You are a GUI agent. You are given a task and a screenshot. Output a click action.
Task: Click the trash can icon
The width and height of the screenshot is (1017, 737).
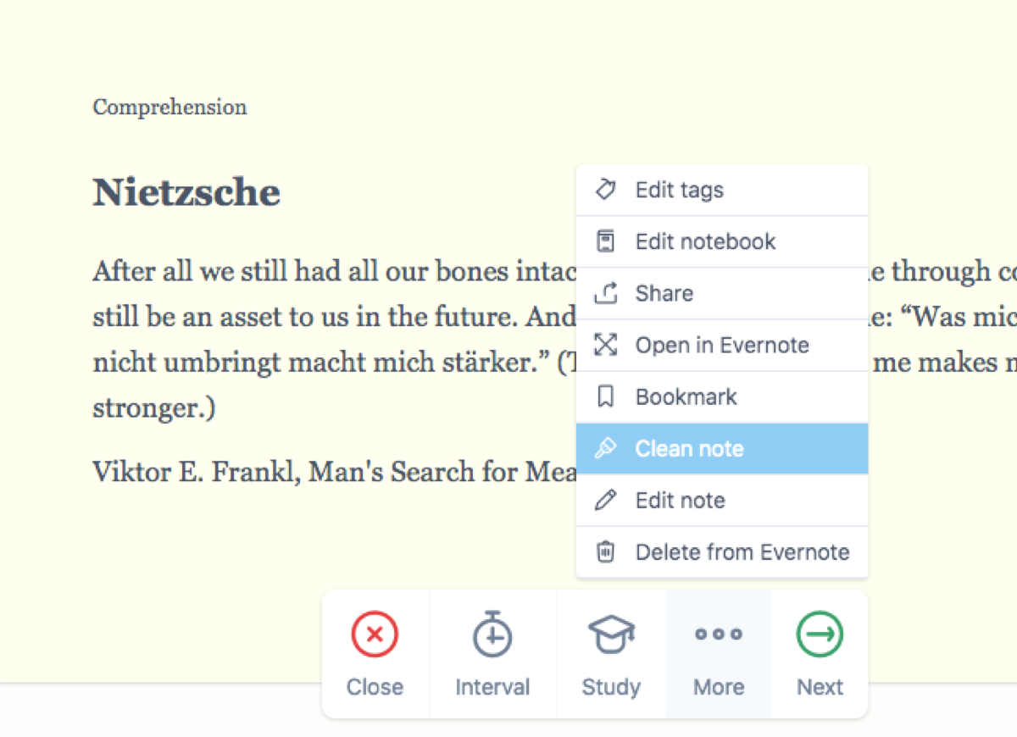pyautogui.click(x=605, y=552)
